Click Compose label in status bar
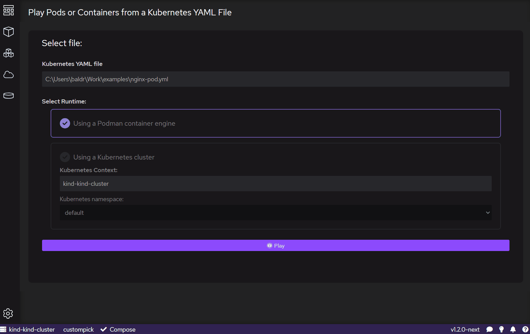 coord(122,330)
